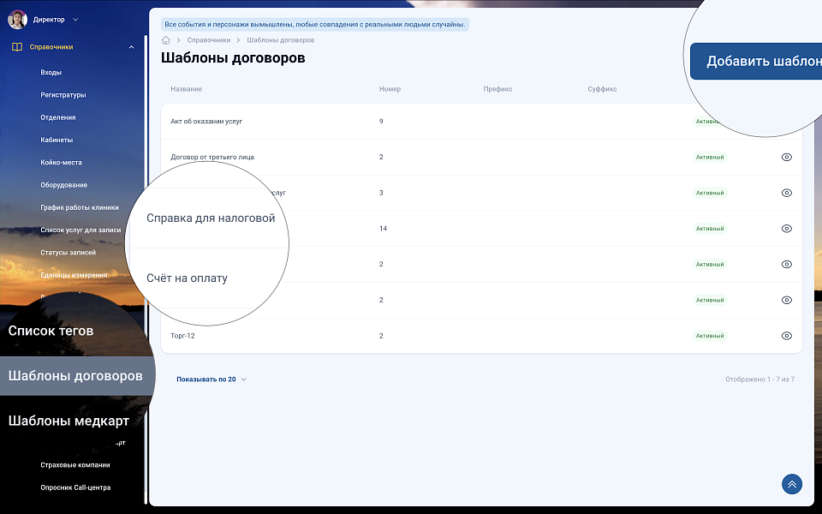Select Кабинеты in the sidebar menu

[57, 140]
